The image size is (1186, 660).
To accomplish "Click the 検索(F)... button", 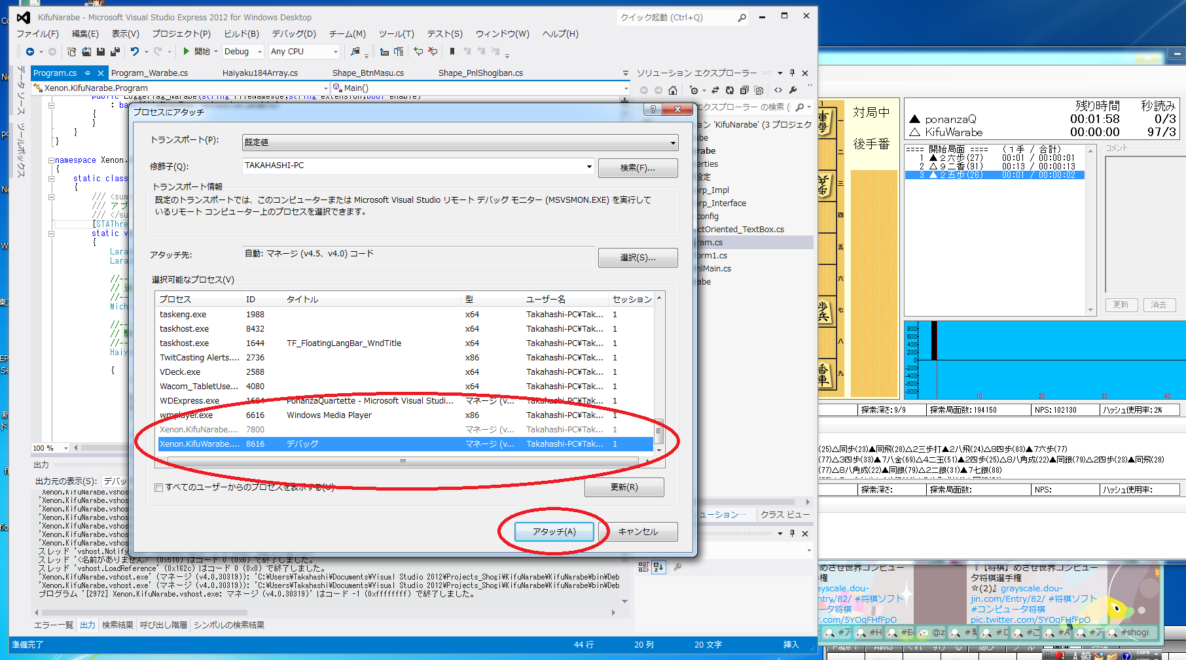I will pyautogui.click(x=638, y=168).
